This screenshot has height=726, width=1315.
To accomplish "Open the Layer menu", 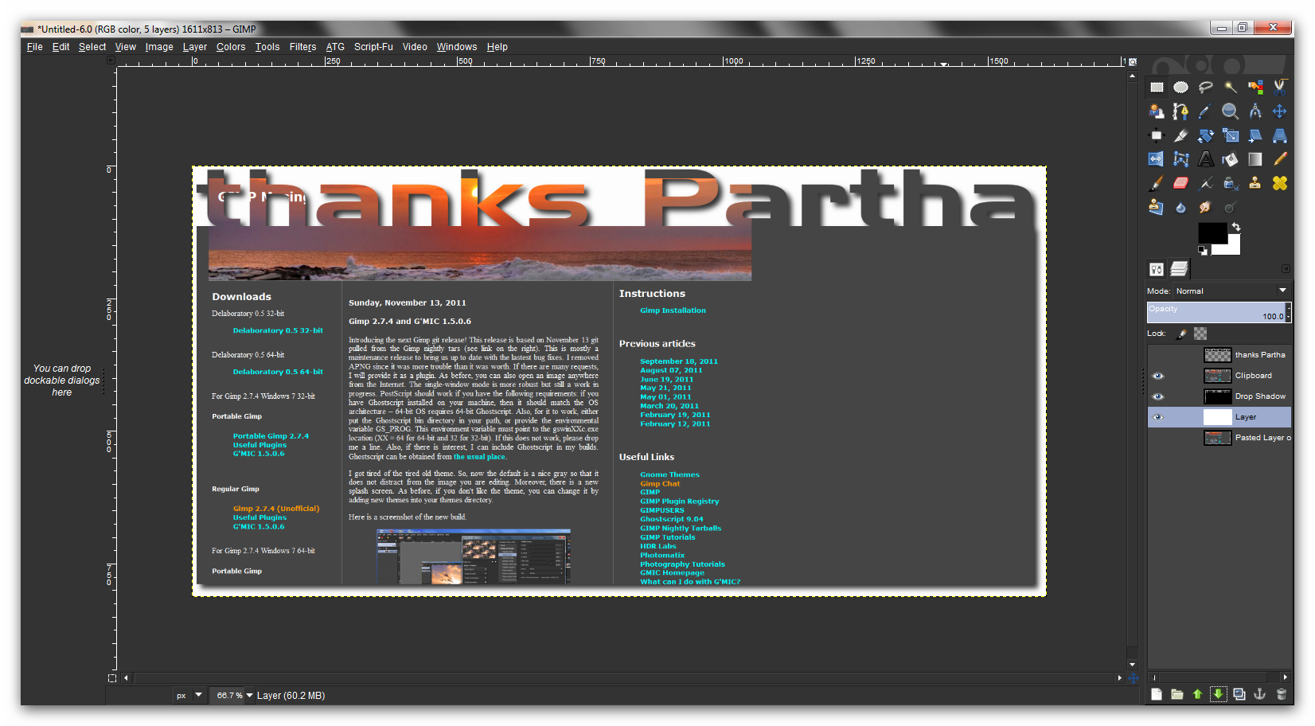I will (x=195, y=47).
